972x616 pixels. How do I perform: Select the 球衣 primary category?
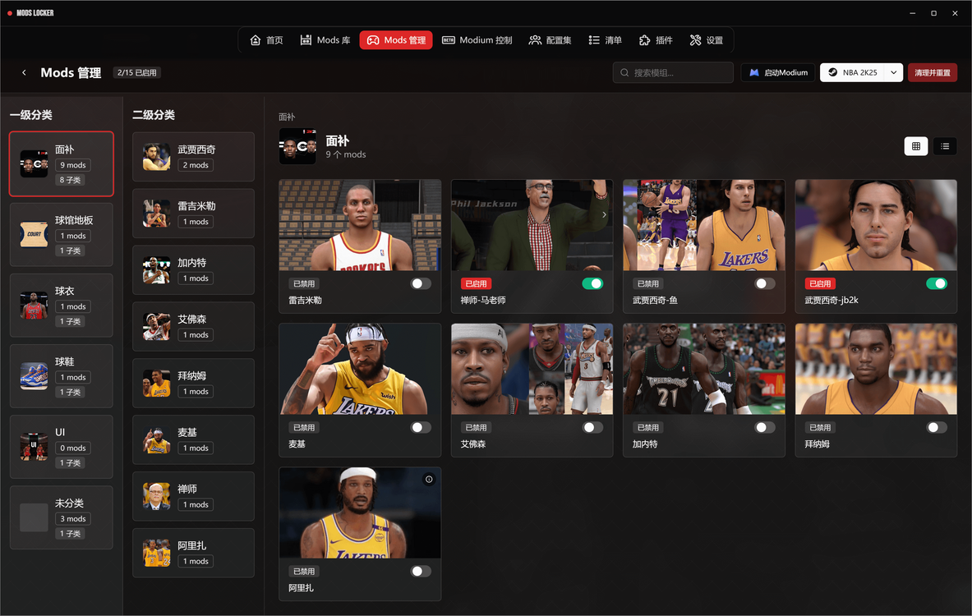pyautogui.click(x=62, y=306)
